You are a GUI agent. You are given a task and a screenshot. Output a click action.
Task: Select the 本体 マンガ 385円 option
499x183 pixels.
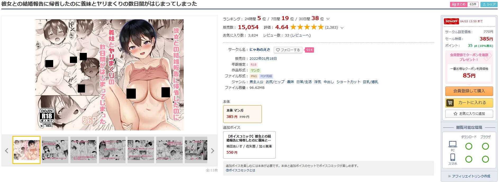242,114
